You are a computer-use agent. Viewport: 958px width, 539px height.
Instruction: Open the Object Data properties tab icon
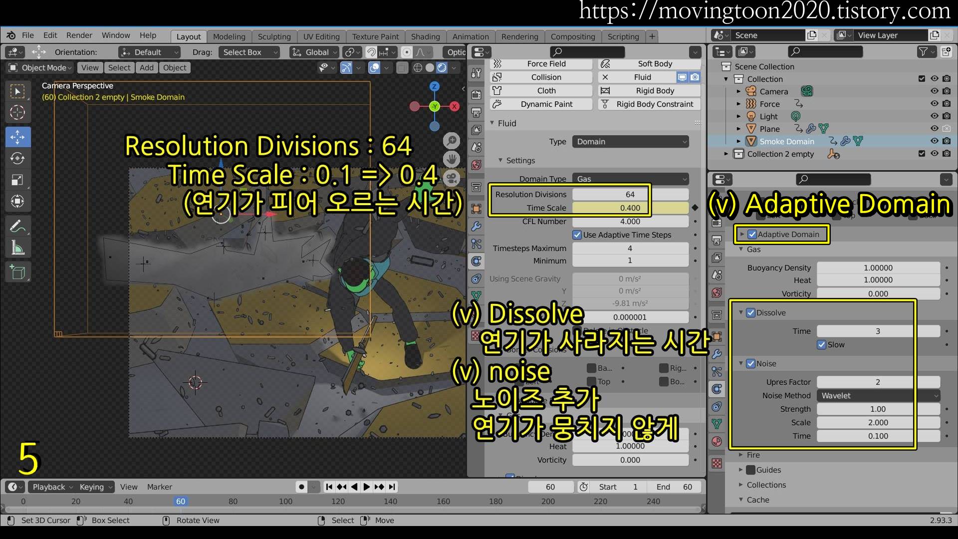[477, 296]
